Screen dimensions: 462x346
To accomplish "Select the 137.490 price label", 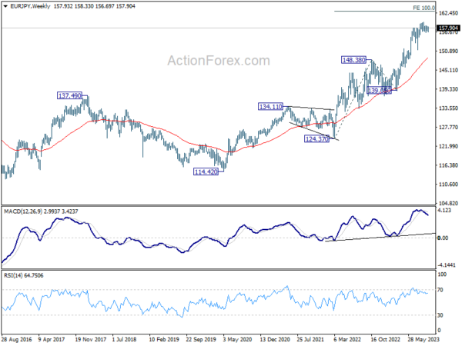I will [69, 95].
